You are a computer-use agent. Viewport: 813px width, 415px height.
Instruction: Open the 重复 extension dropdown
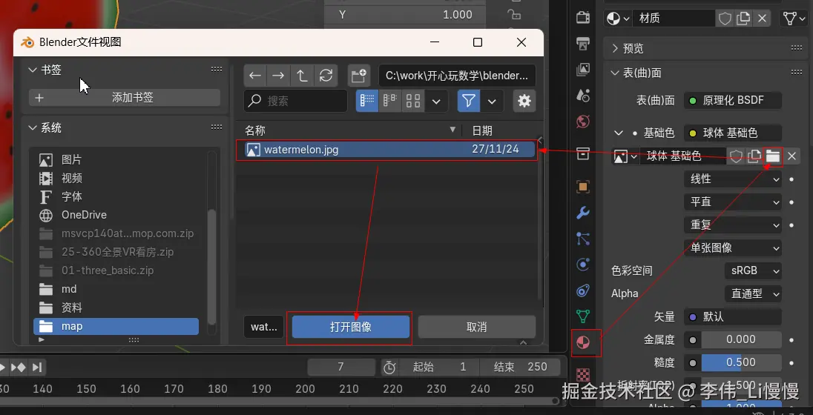(x=733, y=225)
